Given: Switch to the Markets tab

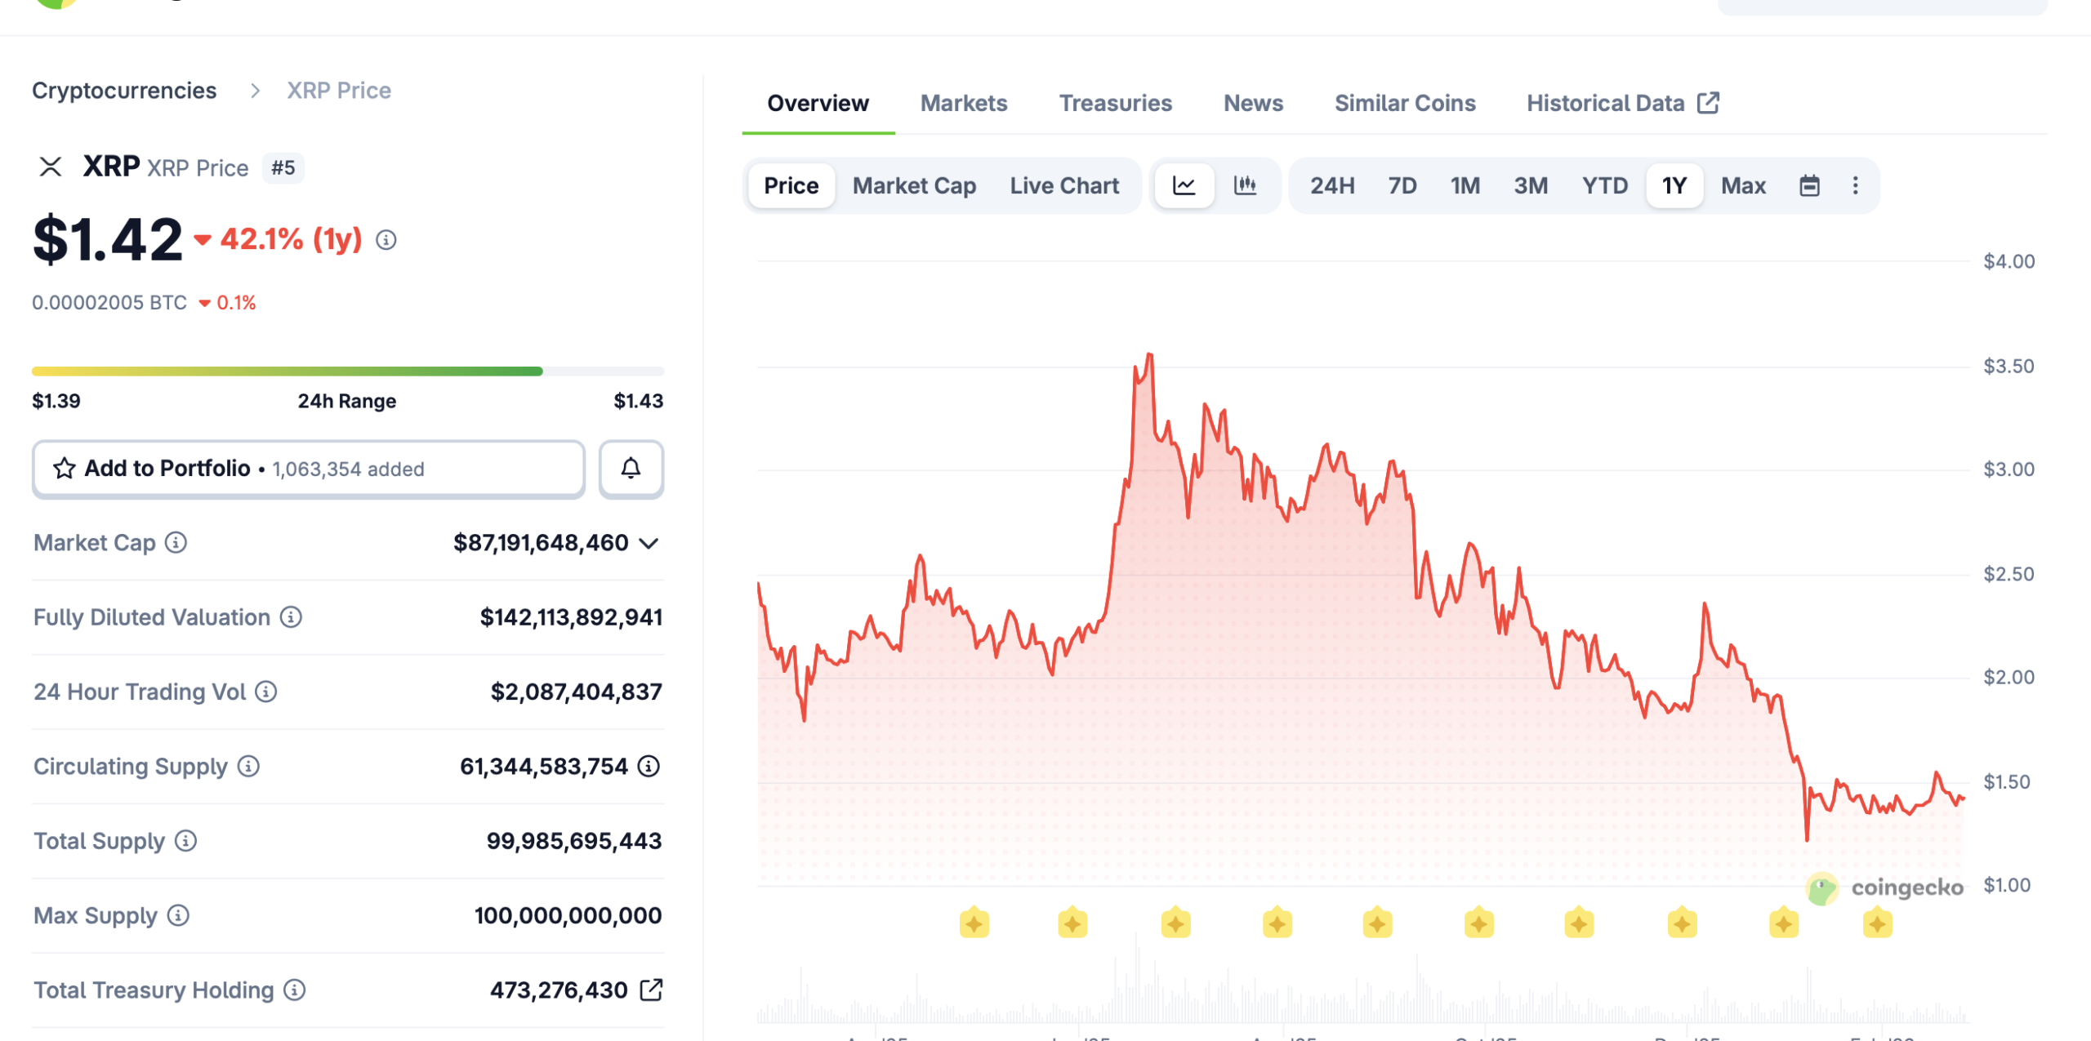Looking at the screenshot, I should tap(964, 103).
